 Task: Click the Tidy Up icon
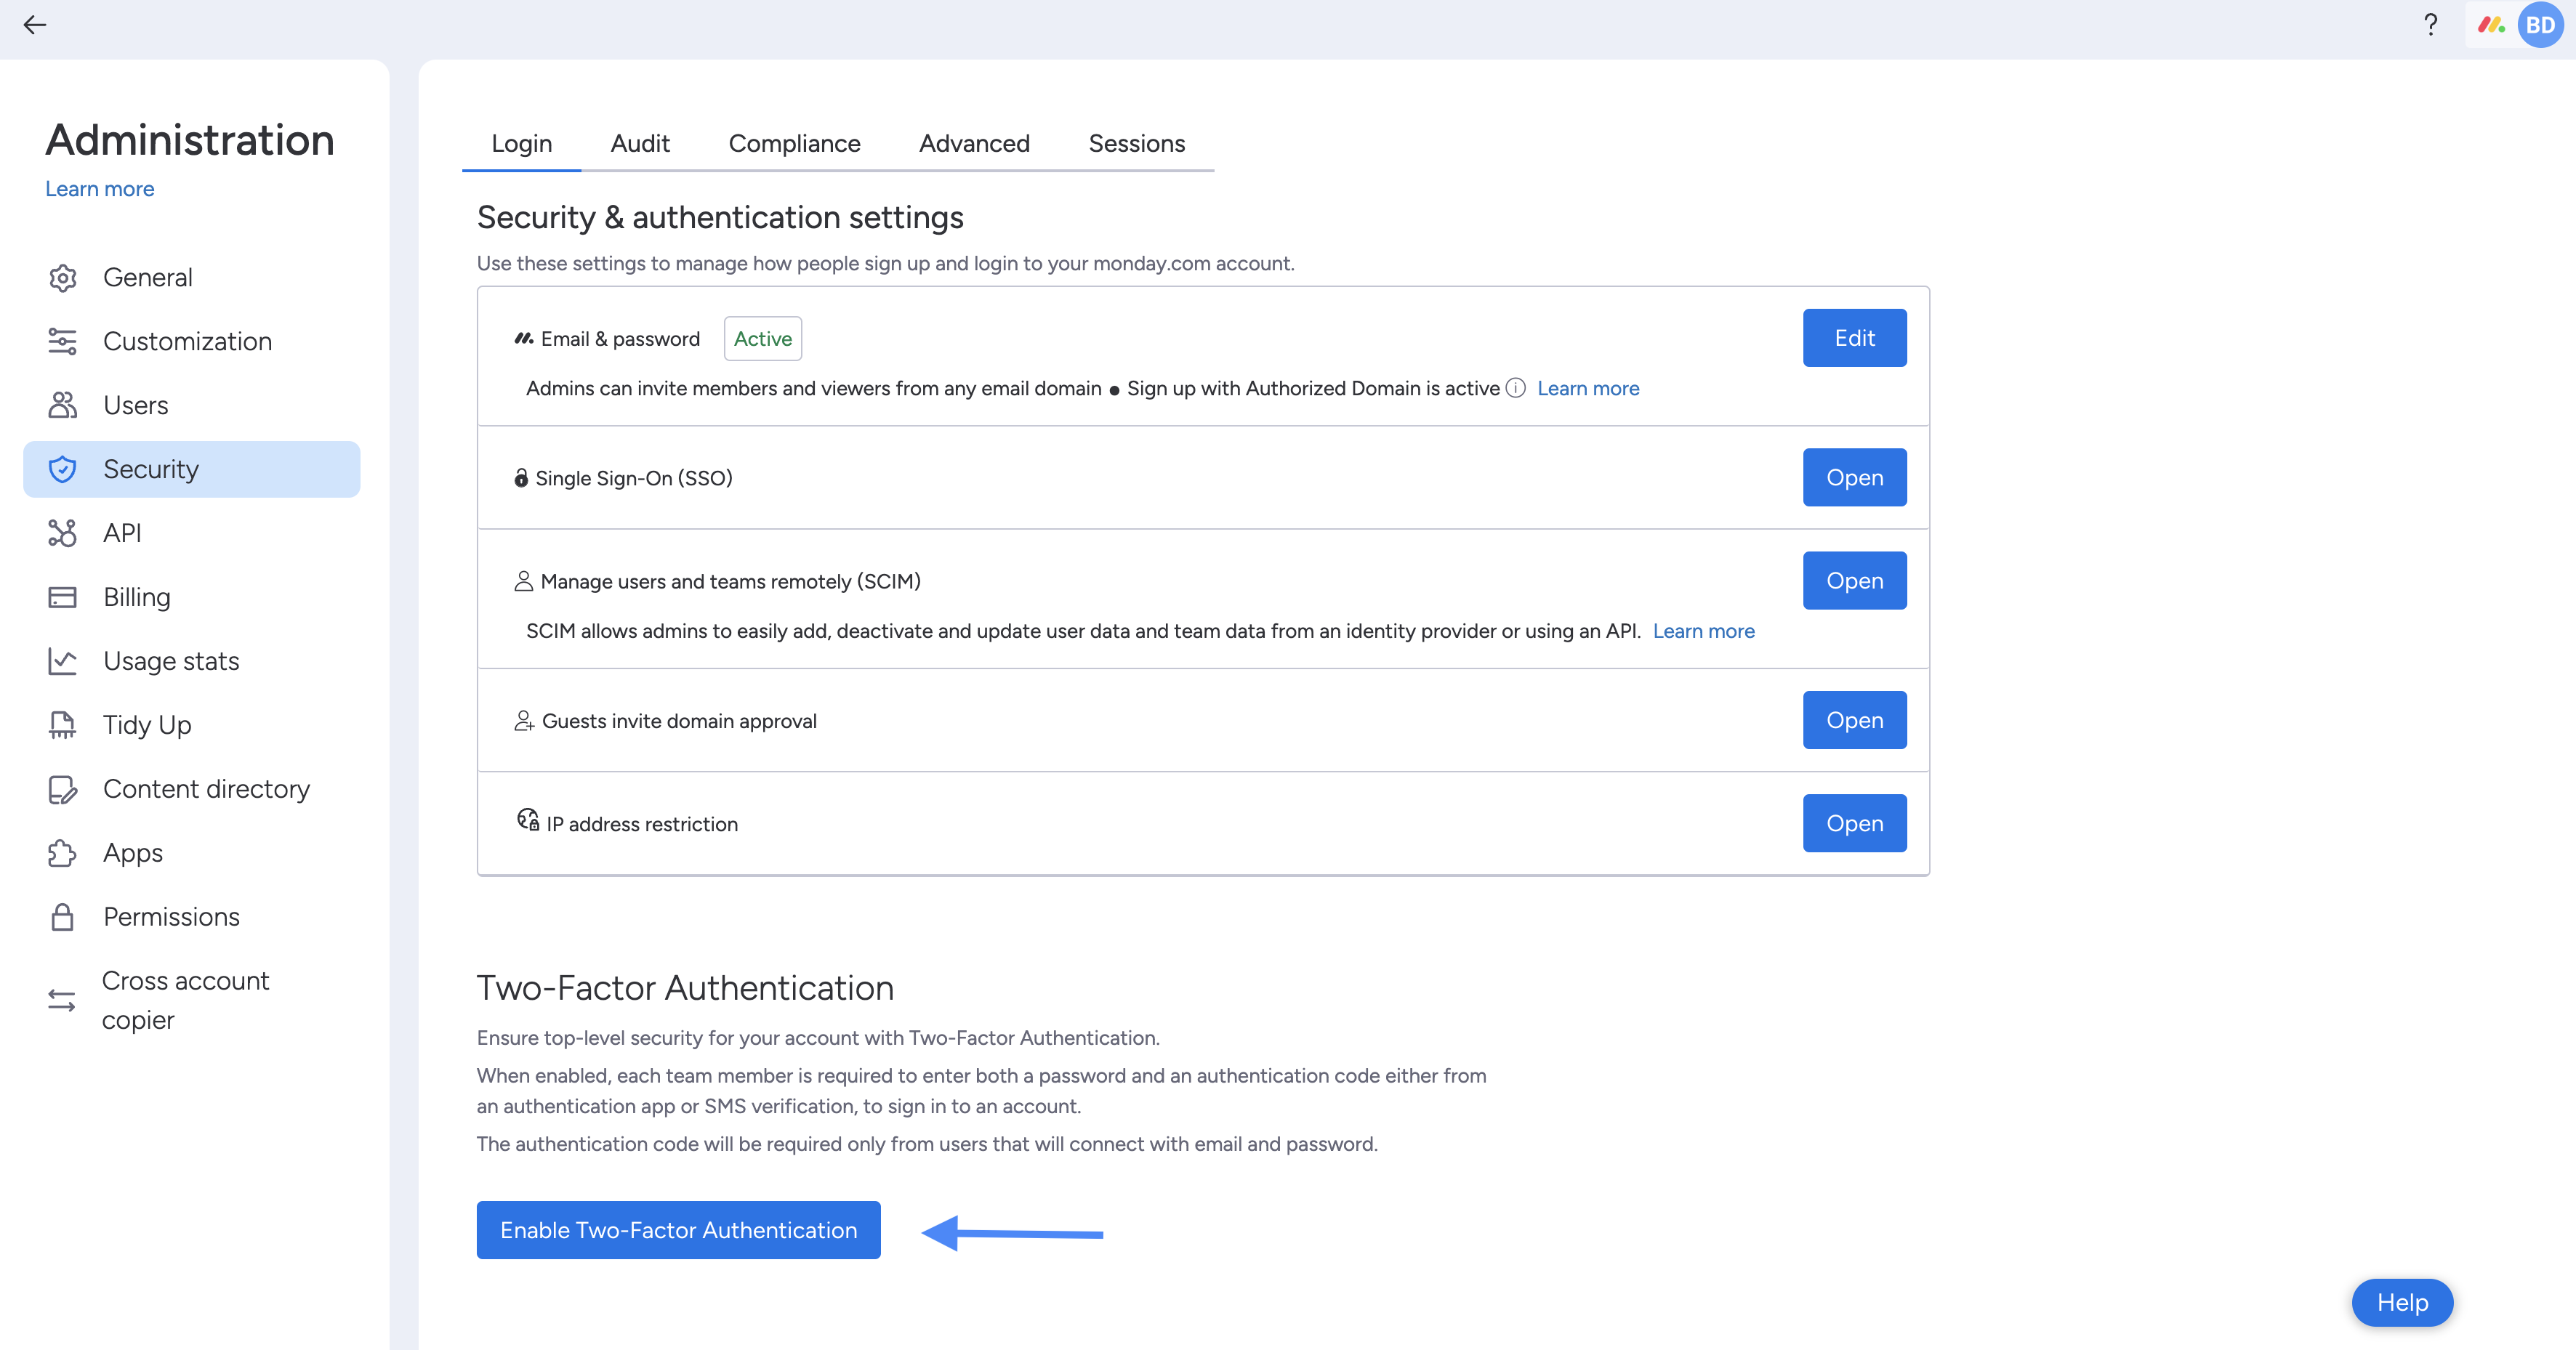click(x=62, y=725)
